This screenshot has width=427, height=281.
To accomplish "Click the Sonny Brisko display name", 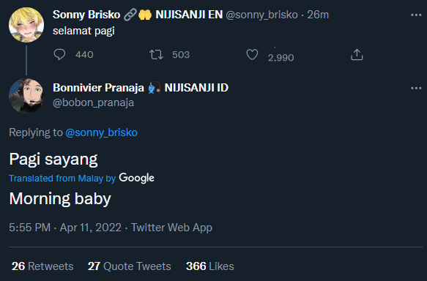I will pyautogui.click(x=86, y=15).
